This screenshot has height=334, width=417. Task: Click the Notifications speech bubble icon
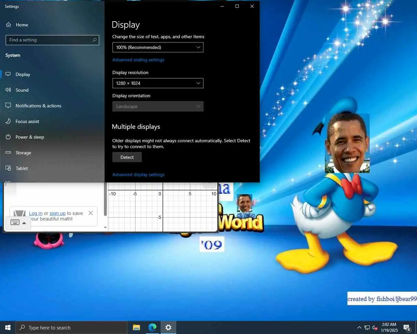pyautogui.click(x=8, y=105)
